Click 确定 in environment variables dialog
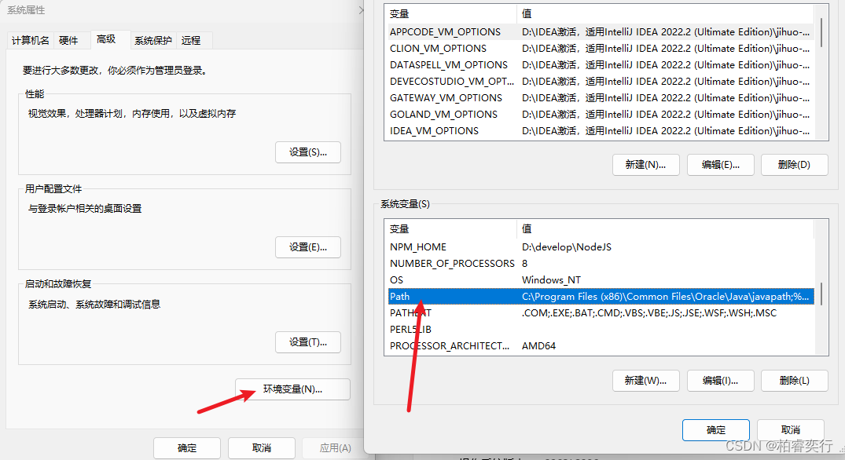This screenshot has height=460, width=845. 715,430
